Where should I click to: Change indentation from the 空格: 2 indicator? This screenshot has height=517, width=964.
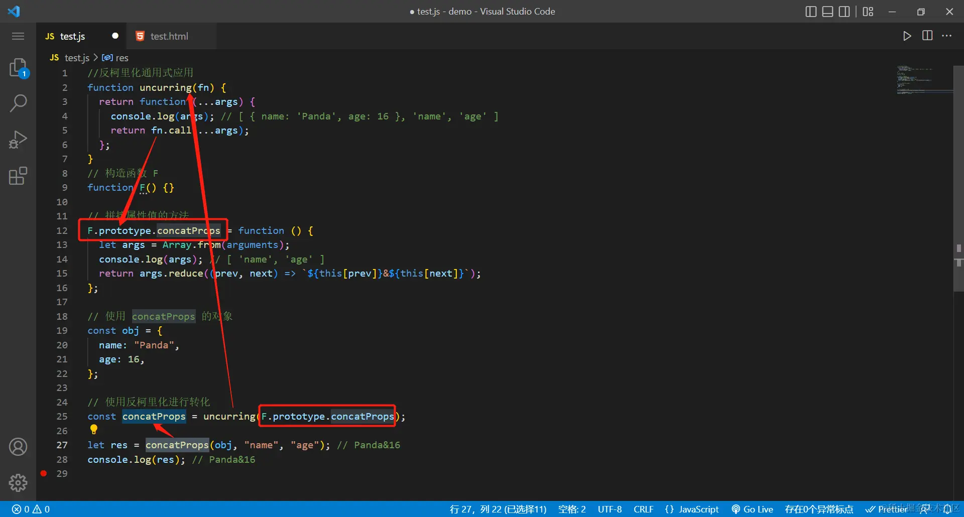572,509
